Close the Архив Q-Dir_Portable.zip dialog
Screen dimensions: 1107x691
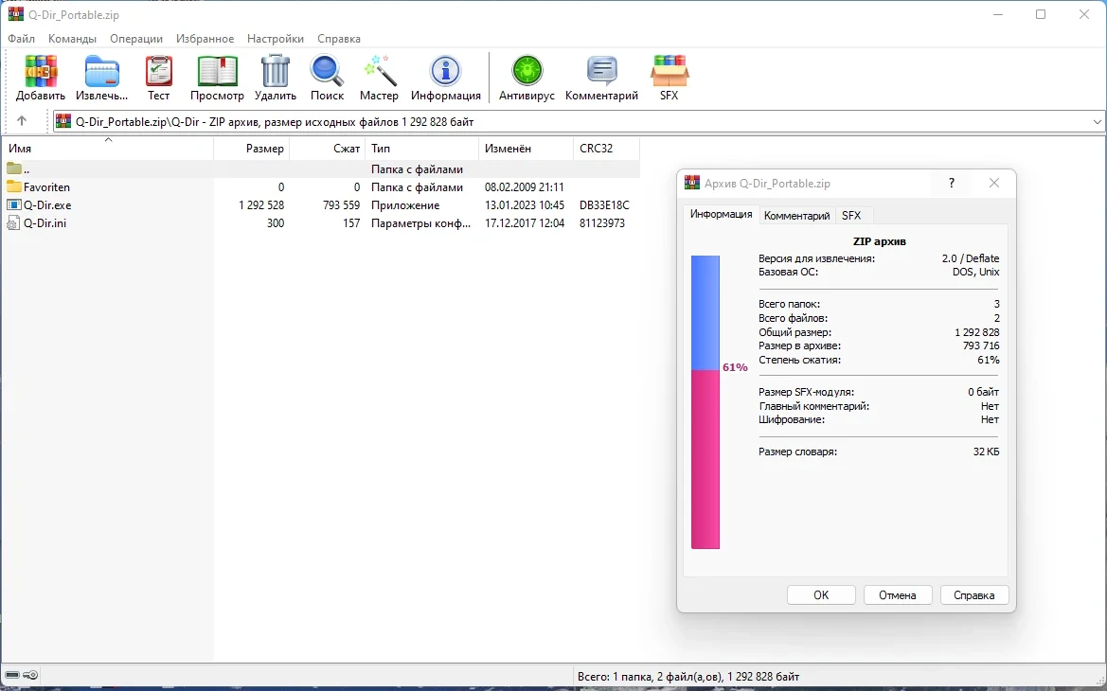994,184
